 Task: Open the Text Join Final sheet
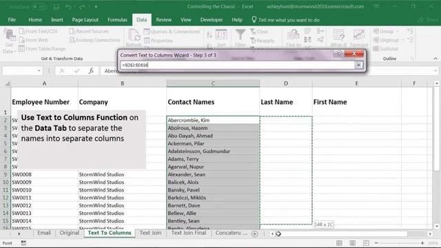(188, 233)
